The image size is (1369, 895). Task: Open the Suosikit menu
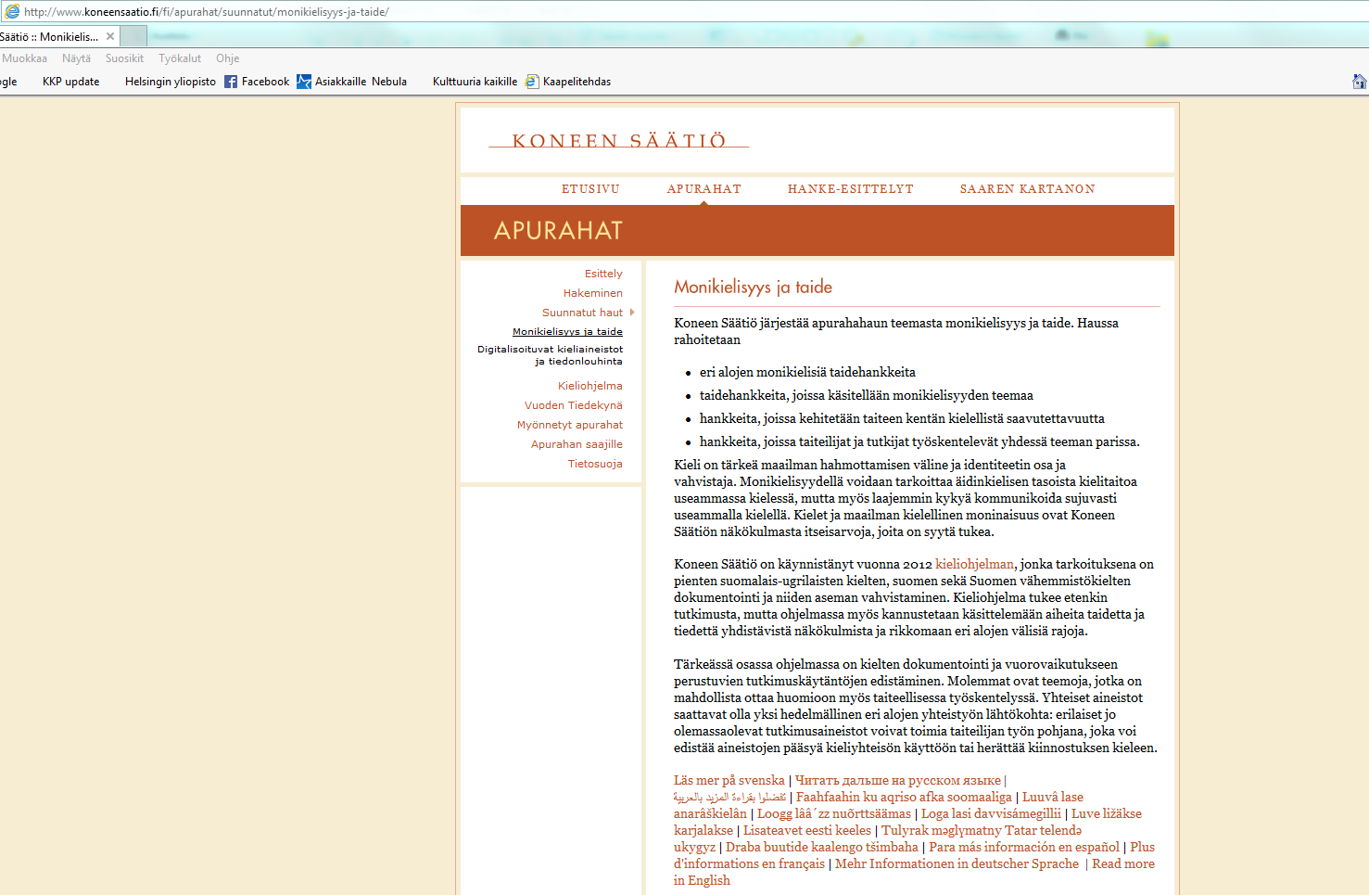124,58
